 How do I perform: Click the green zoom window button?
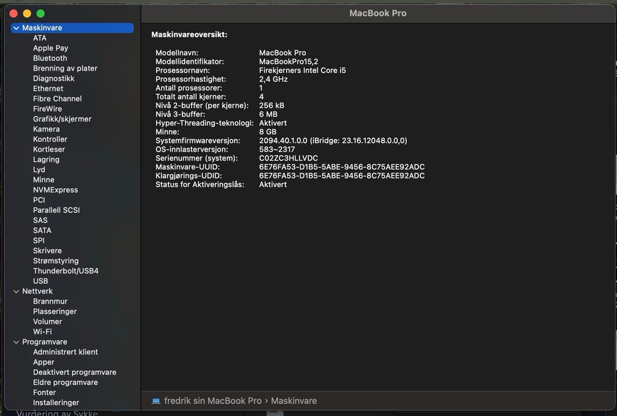[40, 13]
